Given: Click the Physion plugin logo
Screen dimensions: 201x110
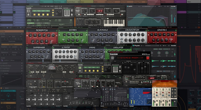Looking at the screenshot, I should 138,45.
